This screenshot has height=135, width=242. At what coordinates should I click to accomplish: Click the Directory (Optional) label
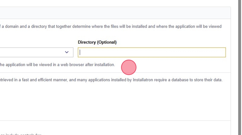pos(97,42)
